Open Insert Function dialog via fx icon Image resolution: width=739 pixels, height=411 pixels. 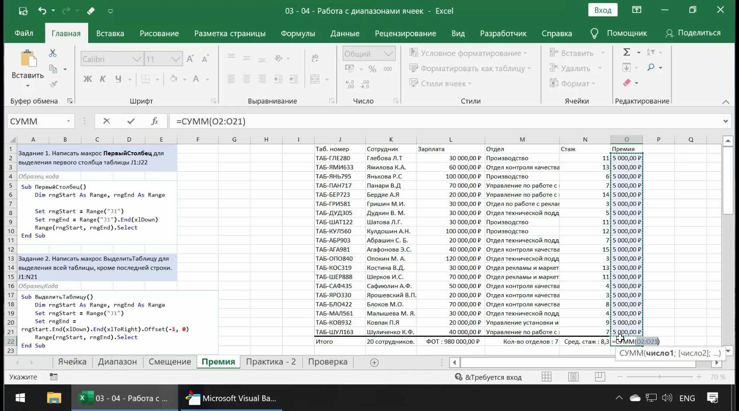155,121
